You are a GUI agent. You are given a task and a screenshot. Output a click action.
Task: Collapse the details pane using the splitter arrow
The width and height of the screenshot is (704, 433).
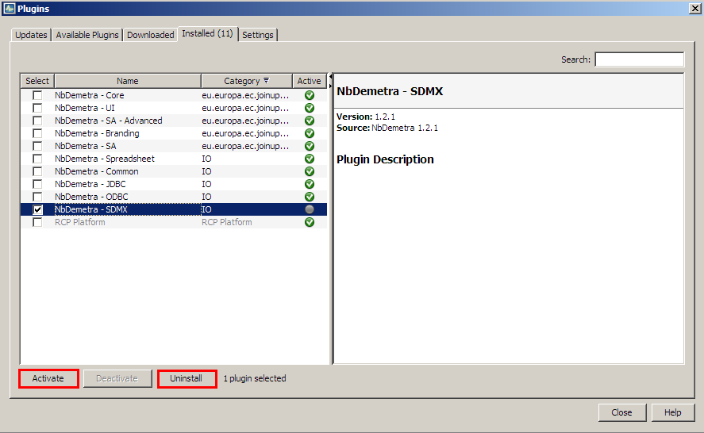pyautogui.click(x=330, y=77)
